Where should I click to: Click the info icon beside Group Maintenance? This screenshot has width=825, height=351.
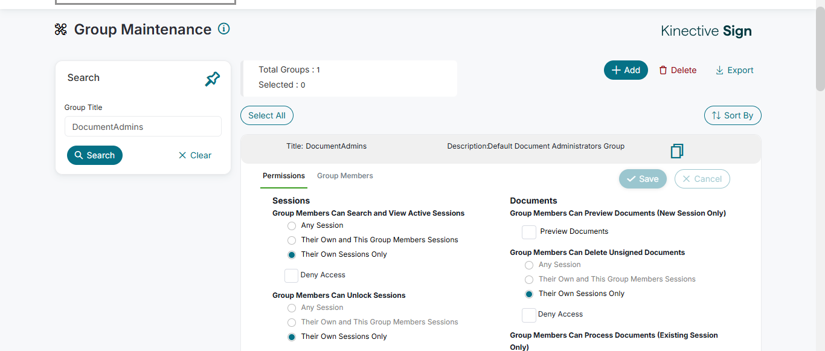click(x=224, y=29)
